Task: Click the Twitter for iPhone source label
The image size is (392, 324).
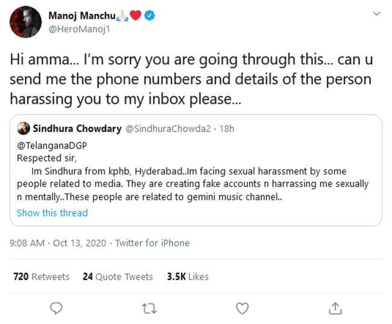Action: pyautogui.click(x=152, y=243)
